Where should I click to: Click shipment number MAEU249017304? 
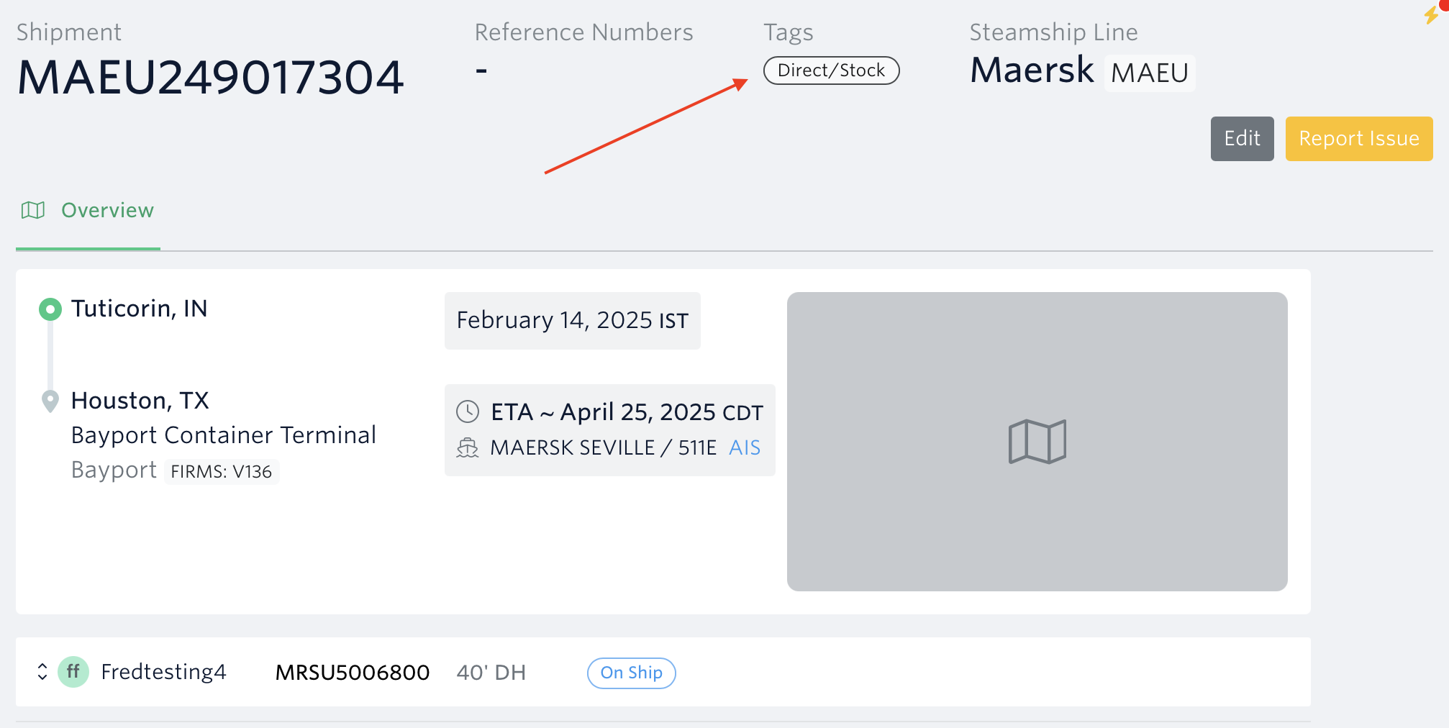[210, 77]
